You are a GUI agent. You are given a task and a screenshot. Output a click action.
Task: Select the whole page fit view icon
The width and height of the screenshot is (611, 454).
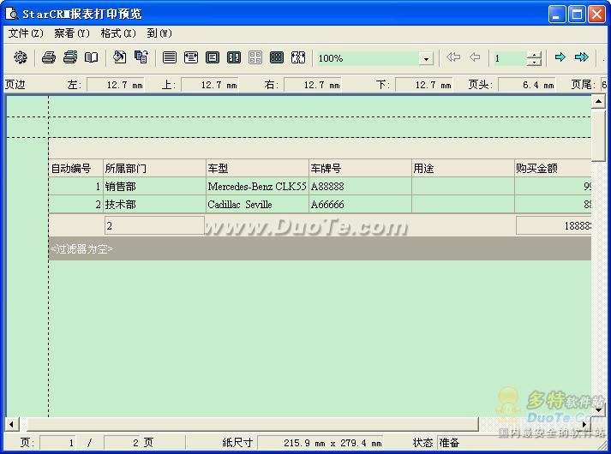[191, 57]
